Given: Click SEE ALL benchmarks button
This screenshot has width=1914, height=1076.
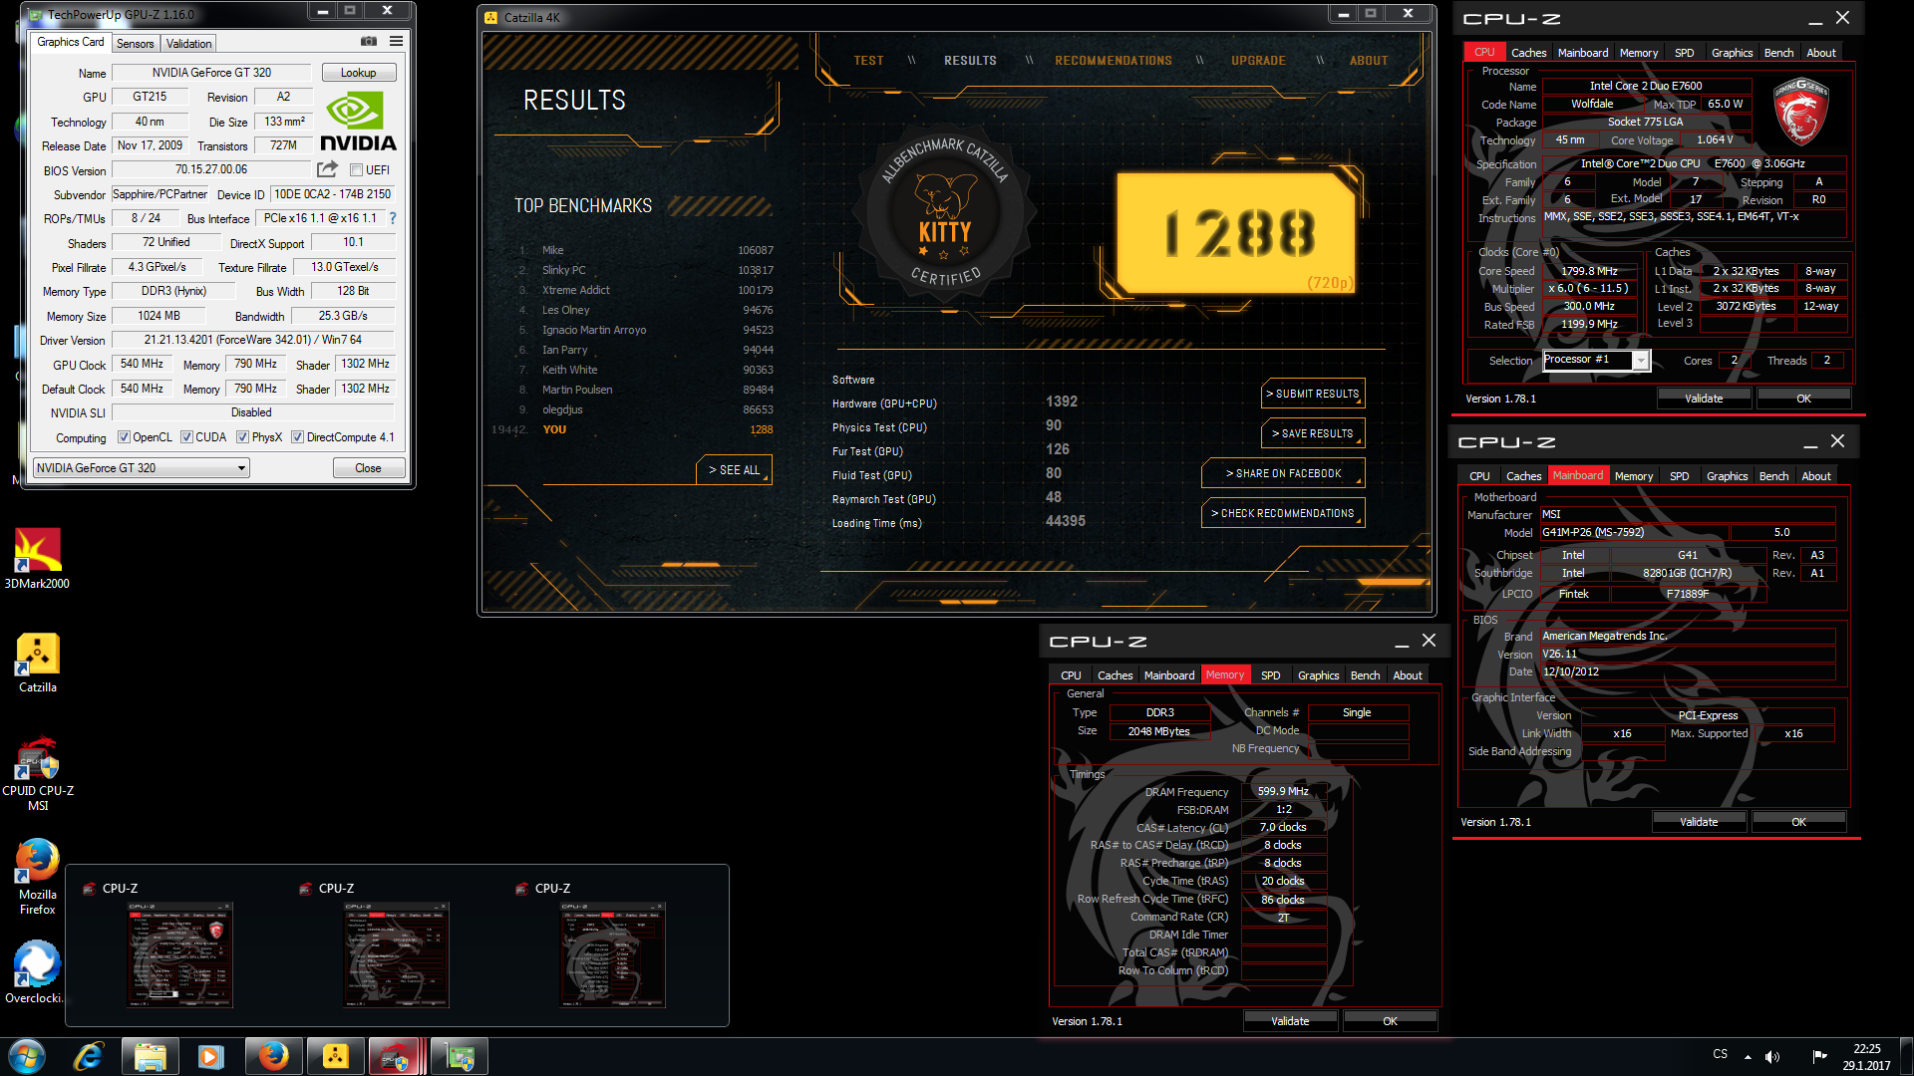Looking at the screenshot, I should 734,470.
